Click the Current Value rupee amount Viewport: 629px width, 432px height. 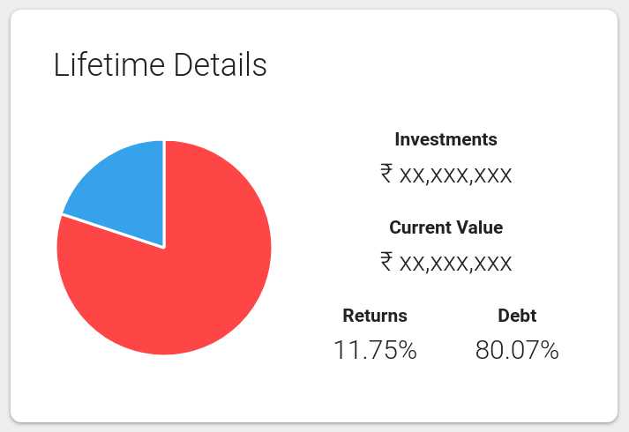coord(446,263)
